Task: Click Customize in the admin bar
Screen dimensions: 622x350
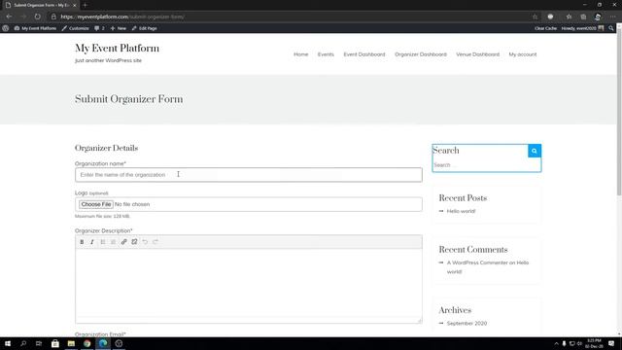Action: tap(76, 28)
